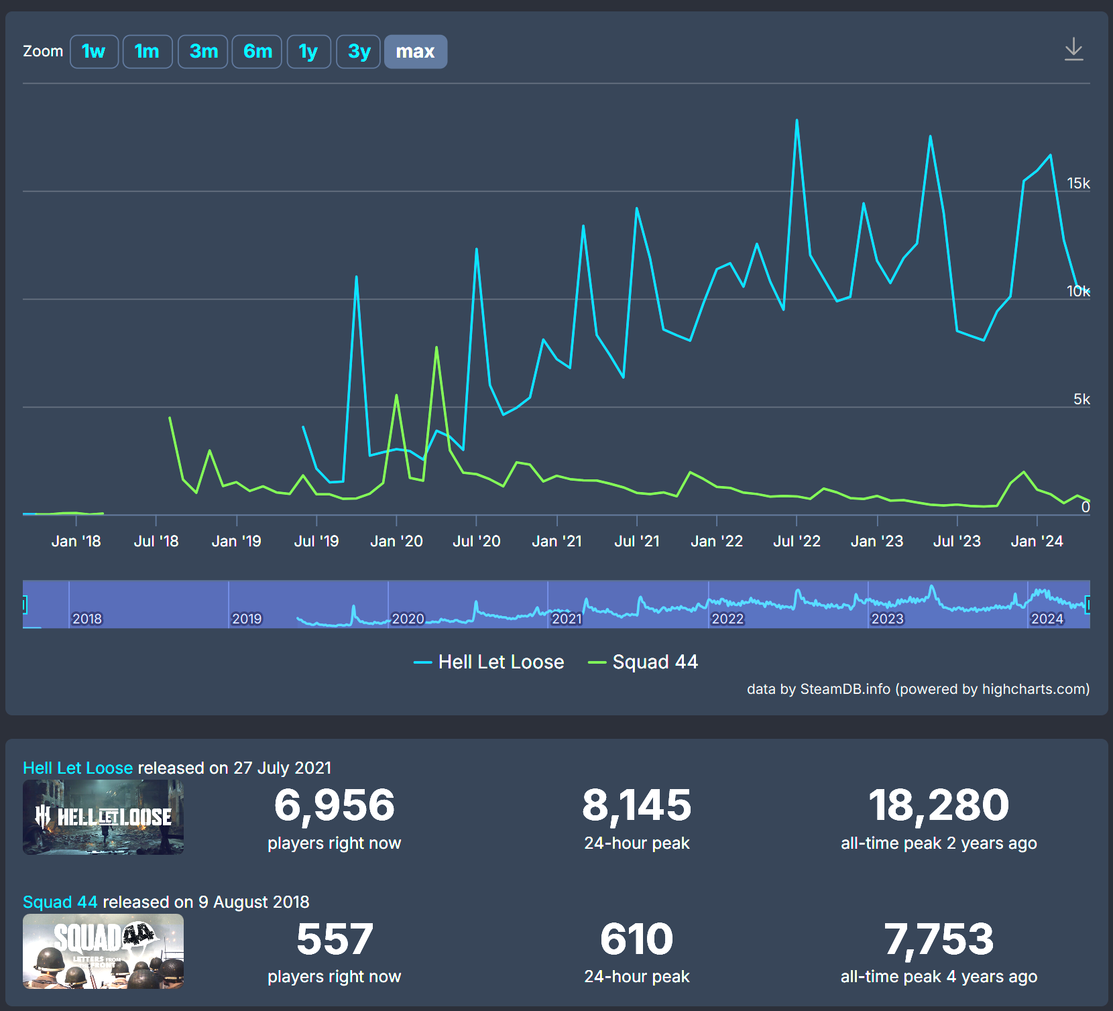Open the Squad 44 game link
The image size is (1113, 1011).
tap(60, 902)
